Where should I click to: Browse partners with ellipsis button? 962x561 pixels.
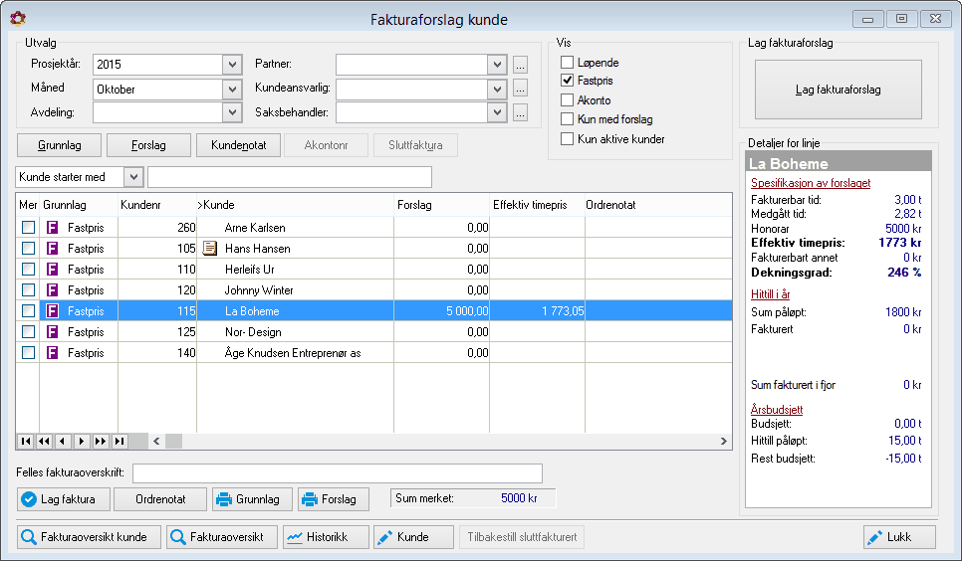click(x=520, y=65)
